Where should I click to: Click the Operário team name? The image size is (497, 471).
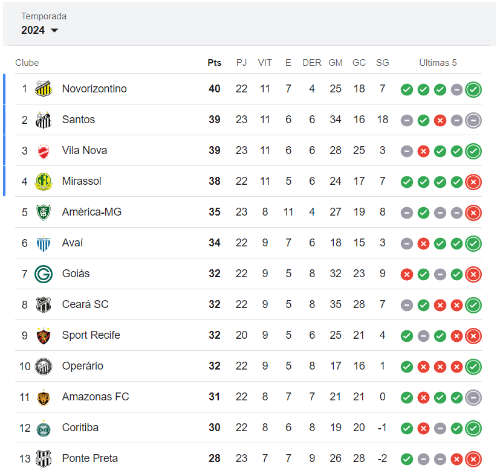(x=83, y=366)
